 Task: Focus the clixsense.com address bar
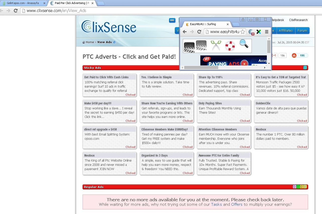click(171, 11)
